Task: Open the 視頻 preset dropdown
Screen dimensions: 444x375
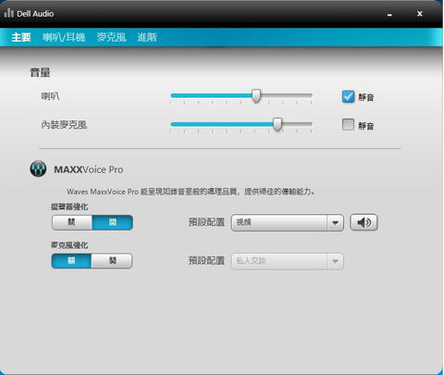Action: (288, 222)
